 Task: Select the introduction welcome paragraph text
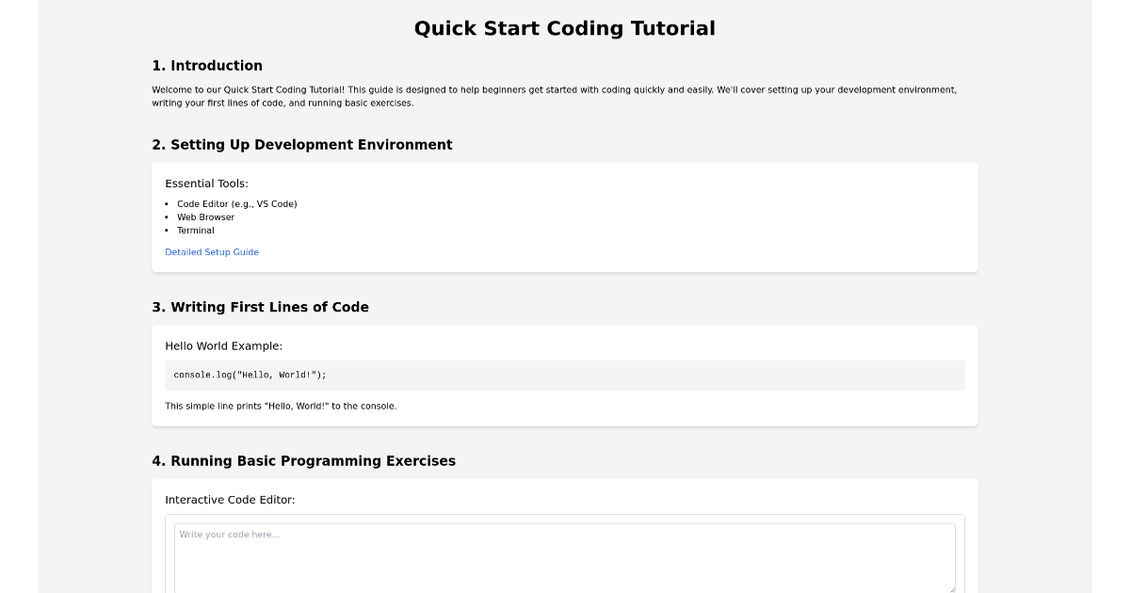(554, 96)
